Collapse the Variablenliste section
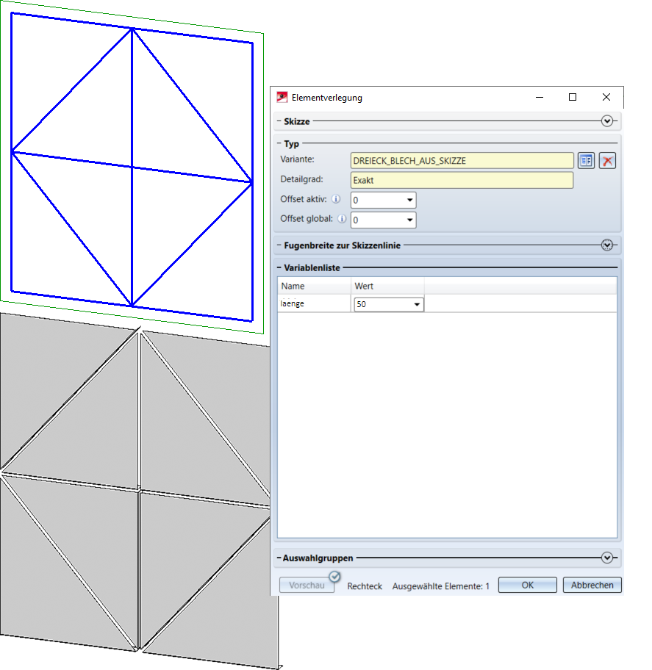Viewport: 652px width, 670px height. tap(279, 269)
